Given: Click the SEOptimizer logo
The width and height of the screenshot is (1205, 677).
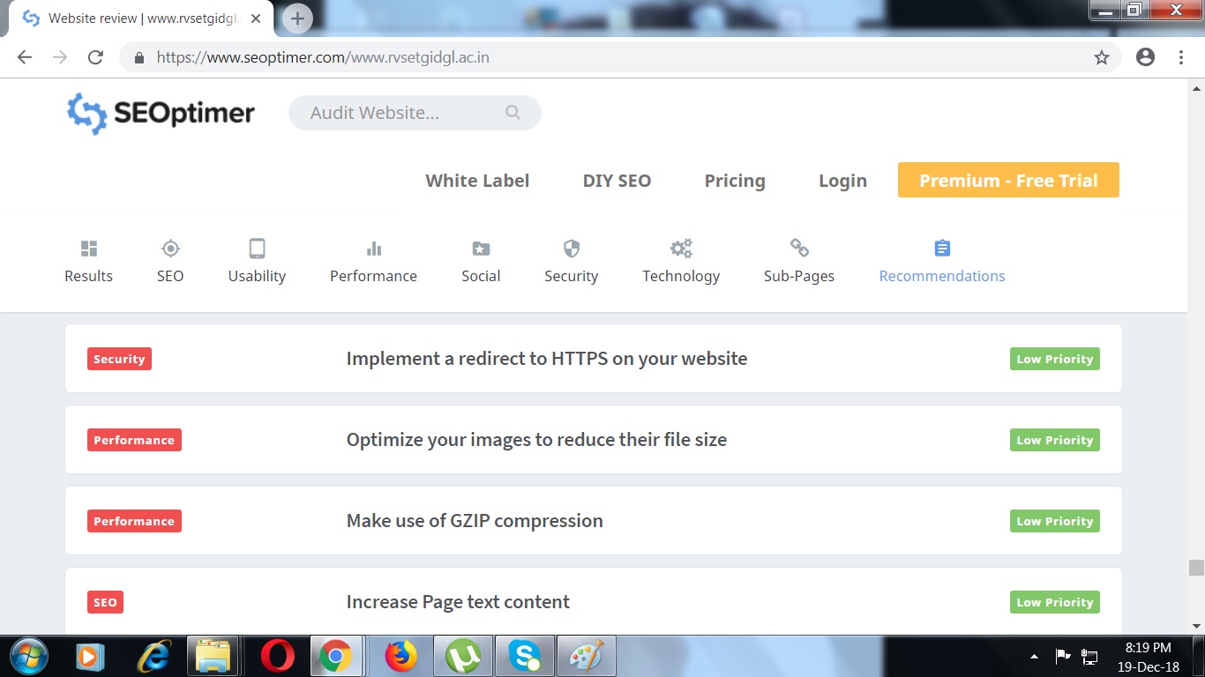Looking at the screenshot, I should point(161,114).
